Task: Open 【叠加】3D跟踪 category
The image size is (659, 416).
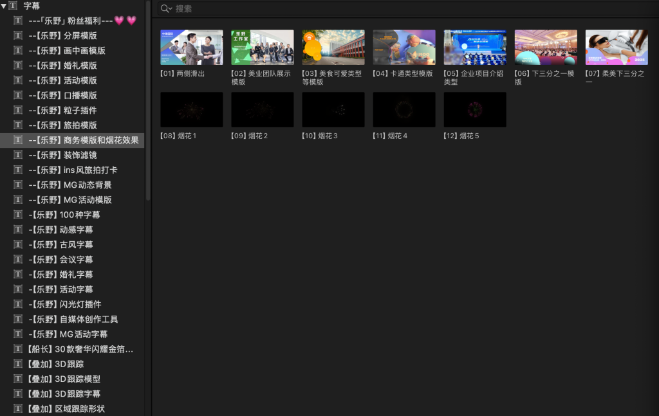Action: pyautogui.click(x=72, y=364)
